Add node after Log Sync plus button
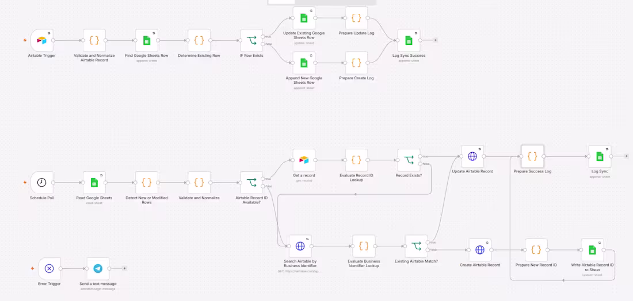 coord(626,156)
